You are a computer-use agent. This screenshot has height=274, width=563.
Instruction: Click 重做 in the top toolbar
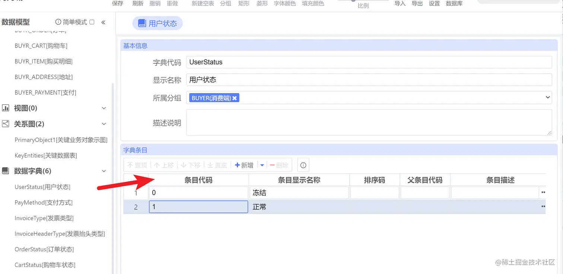click(x=172, y=3)
